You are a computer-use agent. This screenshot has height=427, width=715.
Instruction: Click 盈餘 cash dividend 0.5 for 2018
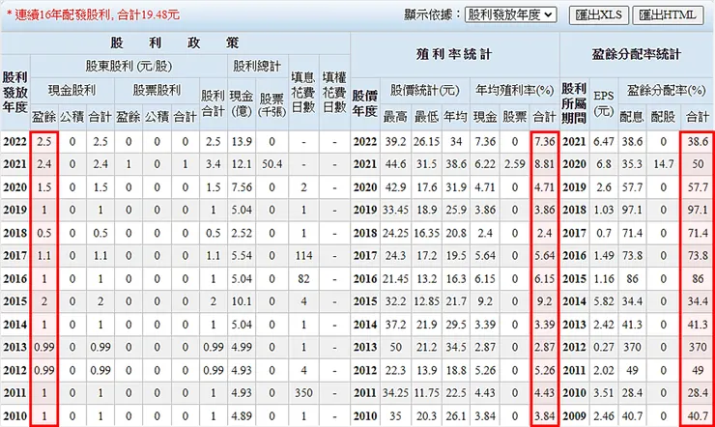click(x=43, y=233)
